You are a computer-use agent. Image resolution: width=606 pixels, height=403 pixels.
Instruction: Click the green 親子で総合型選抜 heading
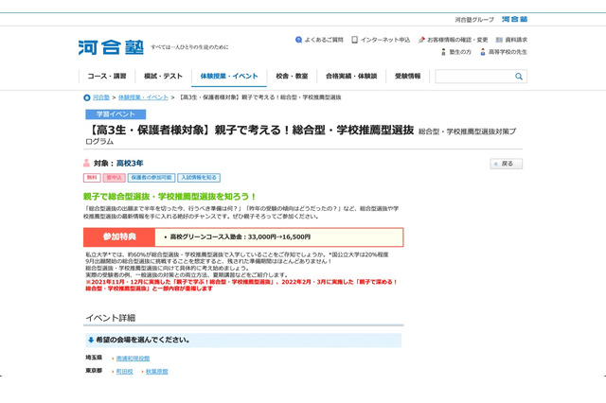click(169, 197)
